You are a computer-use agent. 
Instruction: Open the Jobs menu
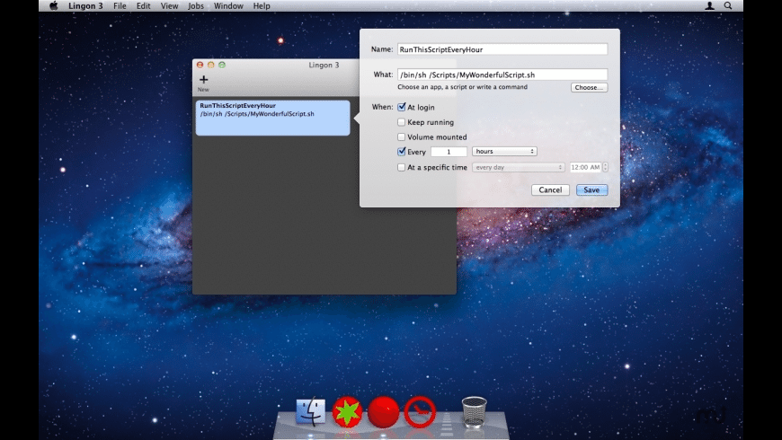click(x=196, y=6)
